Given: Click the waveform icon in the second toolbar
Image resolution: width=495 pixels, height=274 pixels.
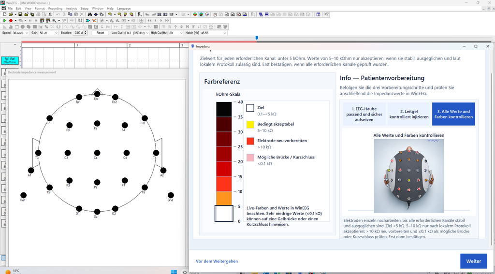Looking at the screenshot, I should 80,20.
